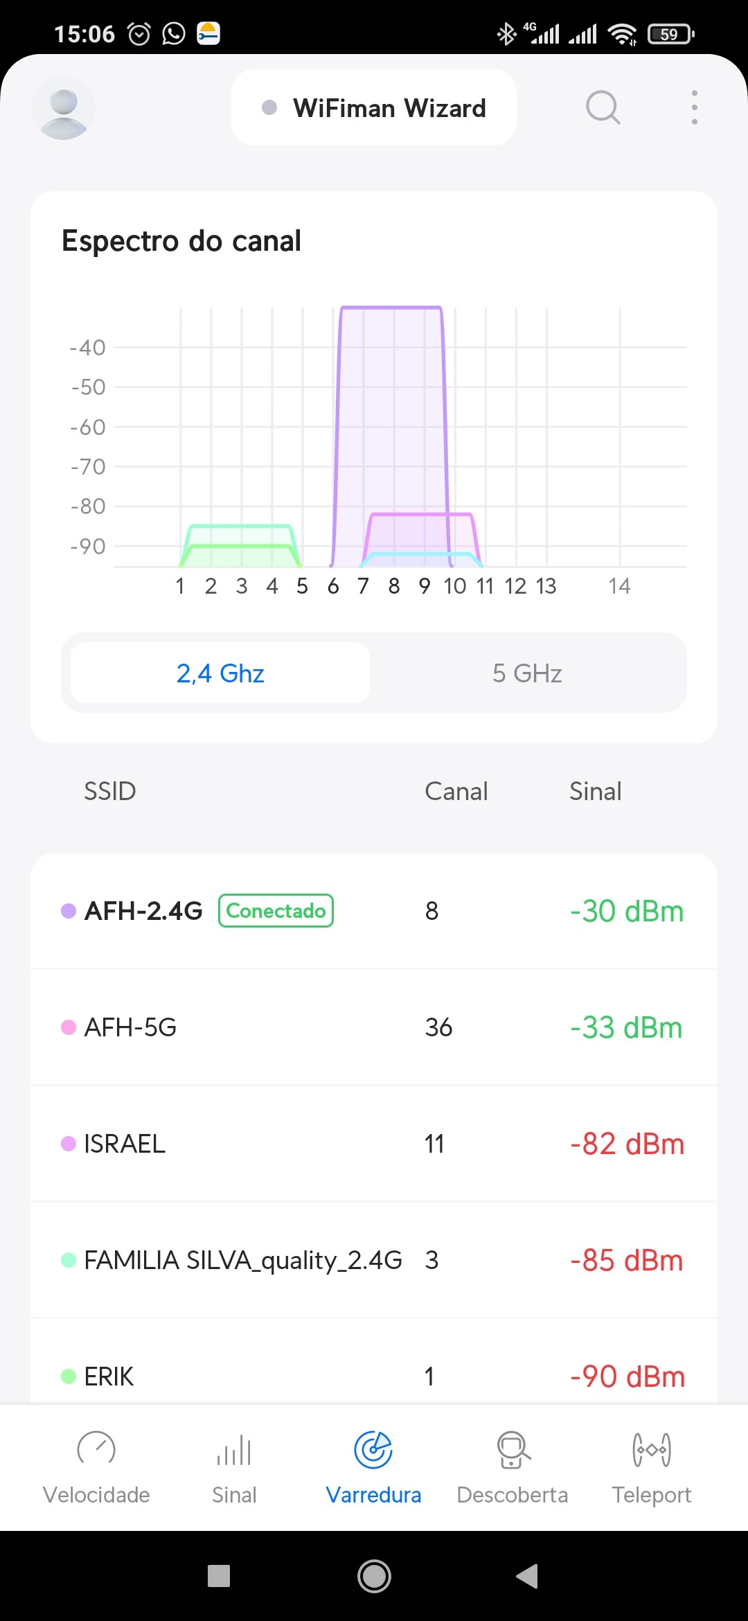Tap the Sinal bars icon
This screenshot has height=1621, width=748.
tap(234, 1449)
